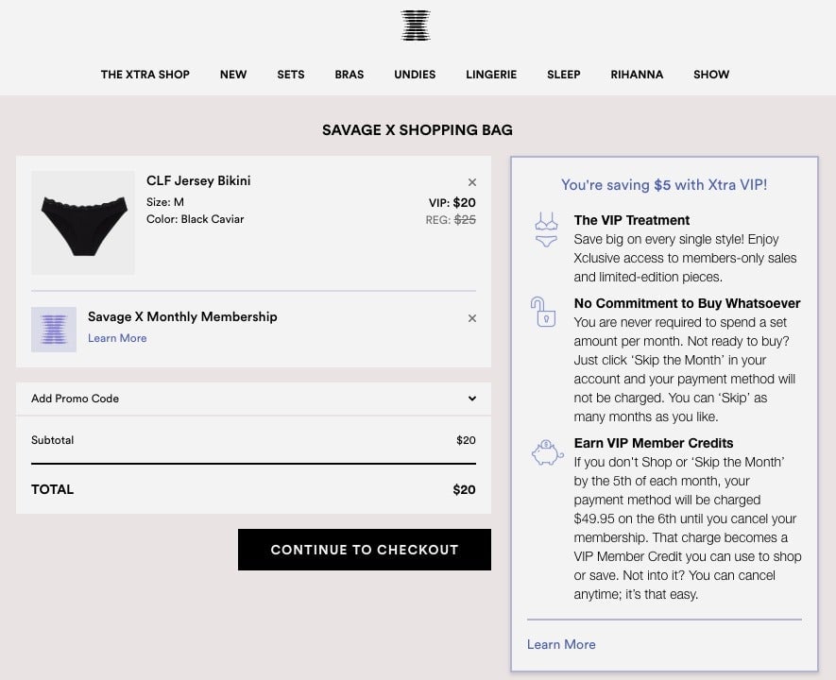Remove CLF Jersey Bikini from bag
The height and width of the screenshot is (680, 836).
[x=472, y=182]
